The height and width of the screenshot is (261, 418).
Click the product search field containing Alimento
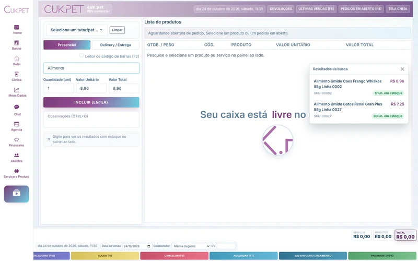pos(91,68)
